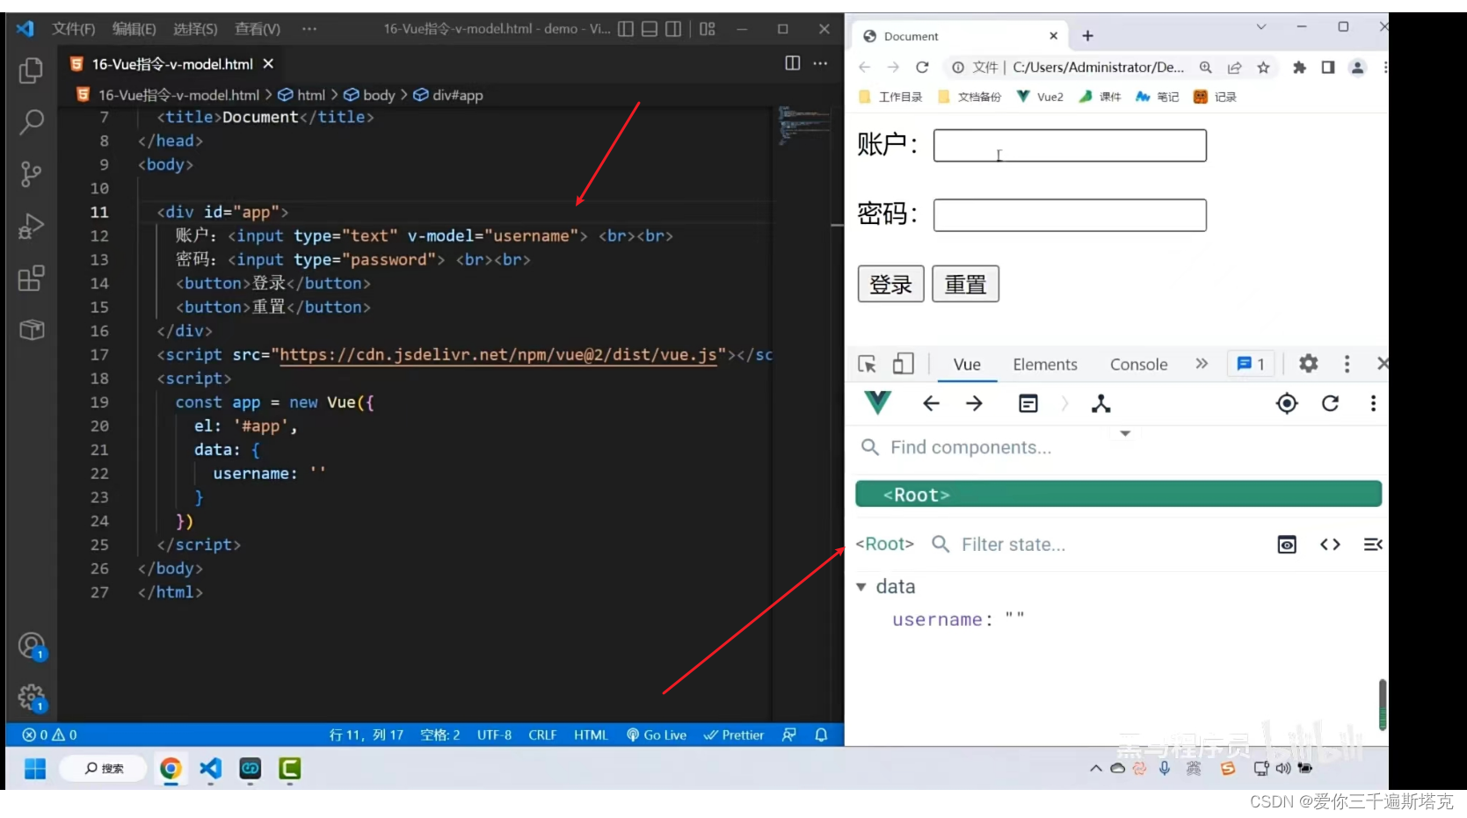
Task: Toggle the eye icon near Filter state
Action: pos(1287,544)
